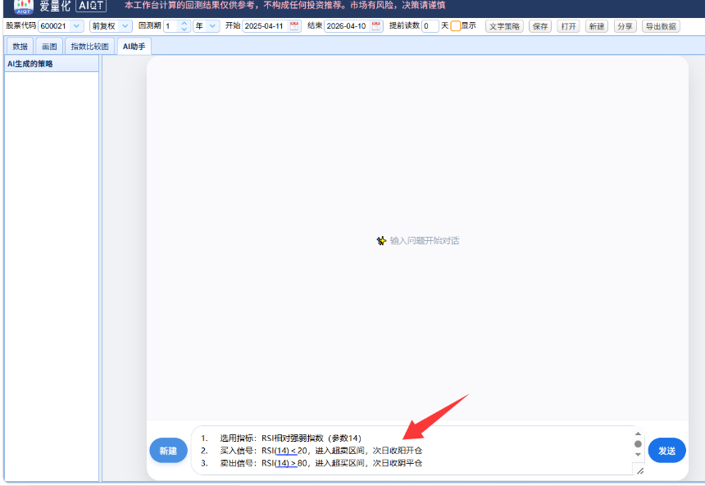The width and height of the screenshot is (705, 486).
Task: Click the AIQT app logo icon
Action: (24, 7)
